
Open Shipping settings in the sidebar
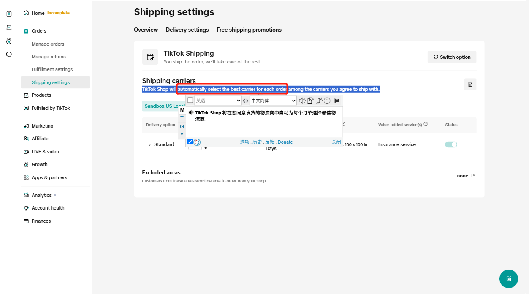(55, 82)
